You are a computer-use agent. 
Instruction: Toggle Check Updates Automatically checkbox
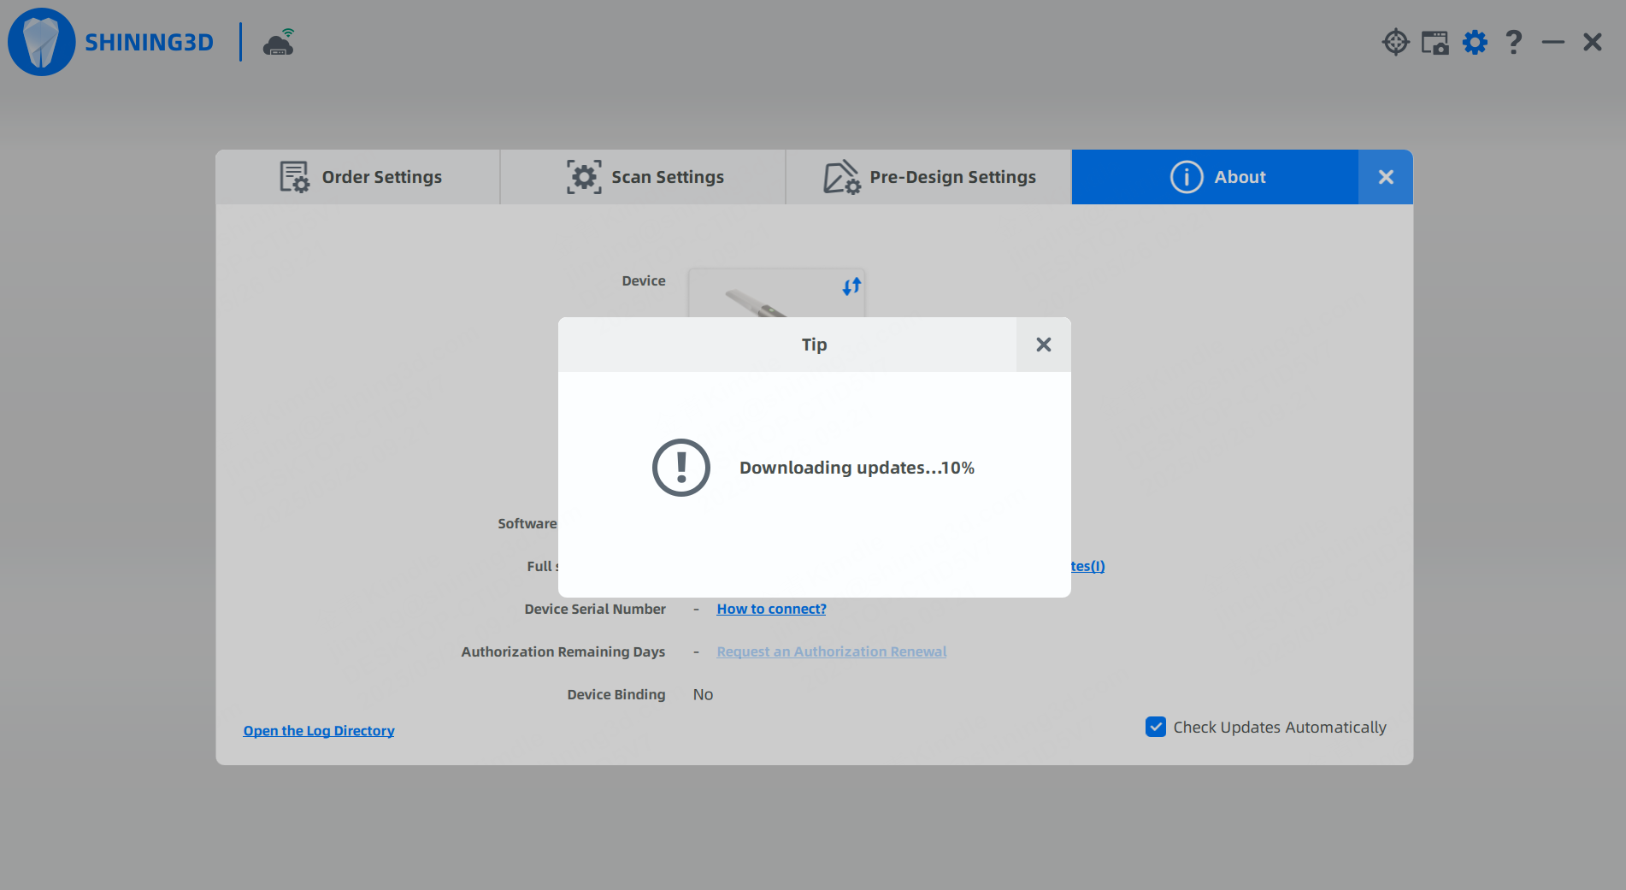point(1155,727)
